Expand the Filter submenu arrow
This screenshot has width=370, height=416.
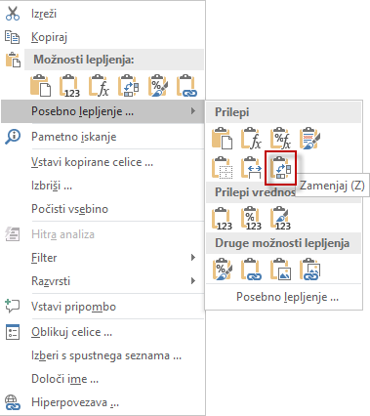tap(193, 258)
